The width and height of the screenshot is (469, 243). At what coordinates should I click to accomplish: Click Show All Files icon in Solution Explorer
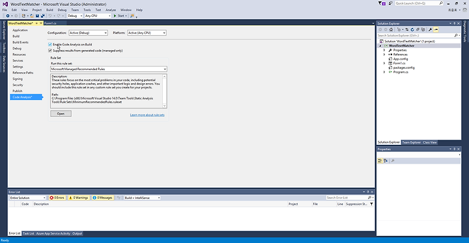(423, 29)
